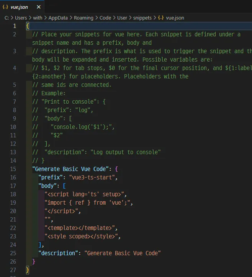
Task: Click the "vue3-ts-start" prefix value
Action: [x=92, y=178]
